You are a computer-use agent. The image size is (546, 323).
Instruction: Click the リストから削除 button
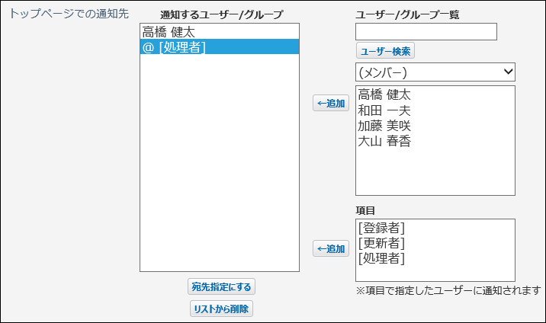coord(221,309)
